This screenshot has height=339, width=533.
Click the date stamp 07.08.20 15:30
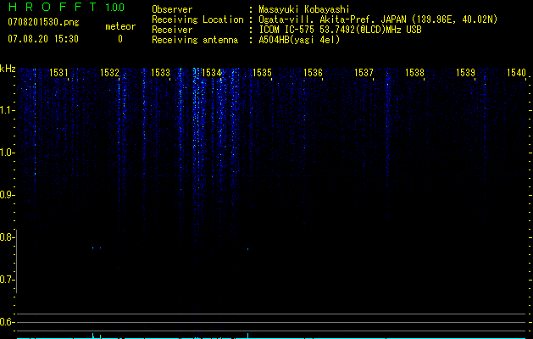click(x=43, y=39)
